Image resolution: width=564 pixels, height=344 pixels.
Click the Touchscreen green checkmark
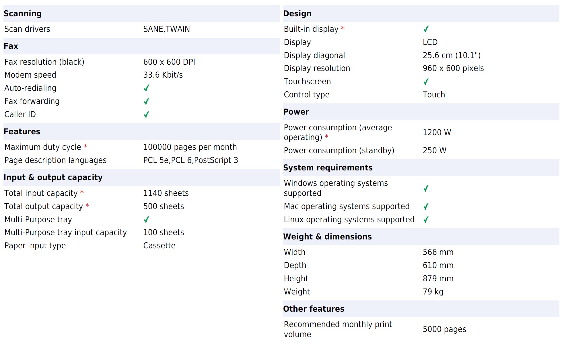coord(426,82)
